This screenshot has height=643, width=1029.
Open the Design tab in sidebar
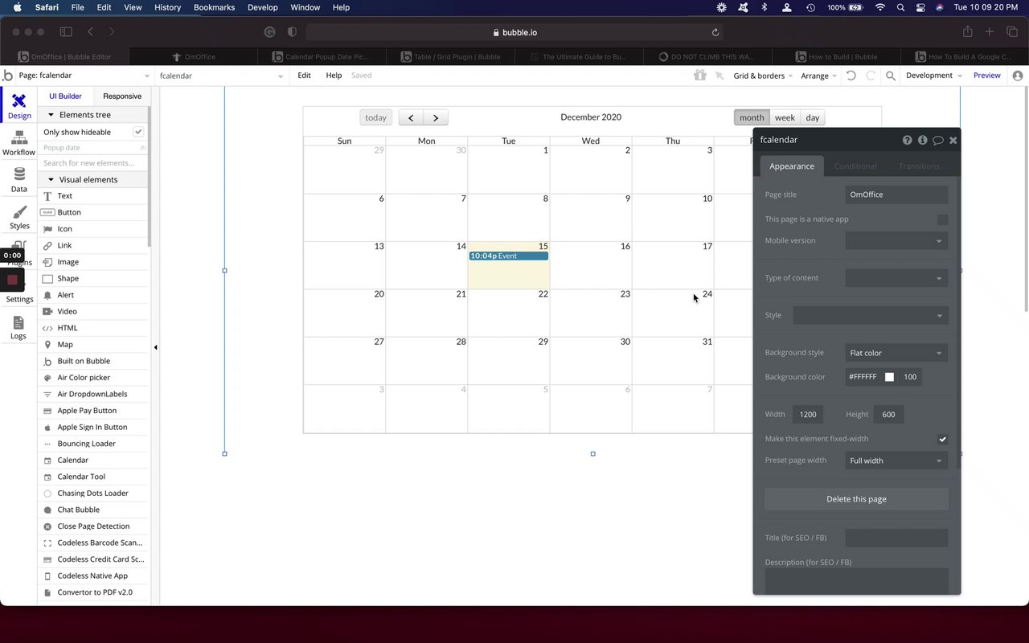(x=18, y=106)
